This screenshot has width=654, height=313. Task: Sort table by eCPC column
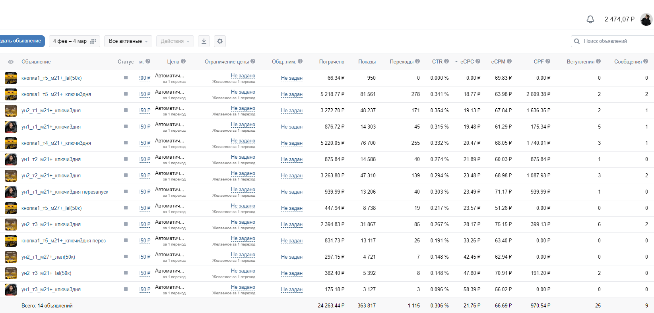point(467,61)
